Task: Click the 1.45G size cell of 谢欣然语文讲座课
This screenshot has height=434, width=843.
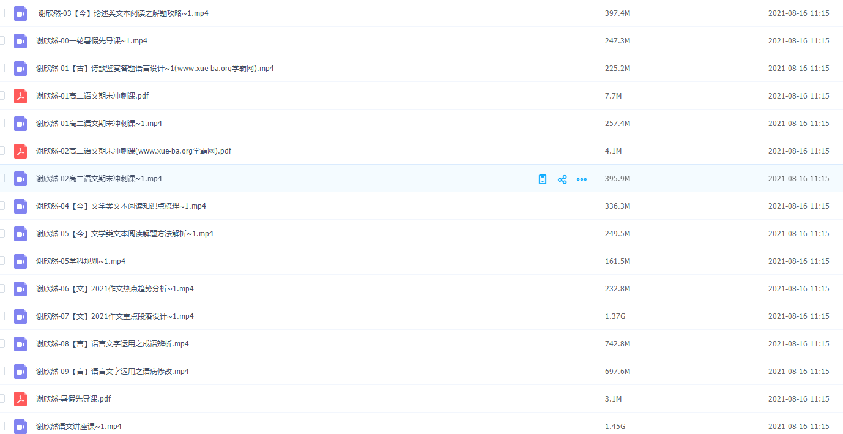Action: point(615,427)
